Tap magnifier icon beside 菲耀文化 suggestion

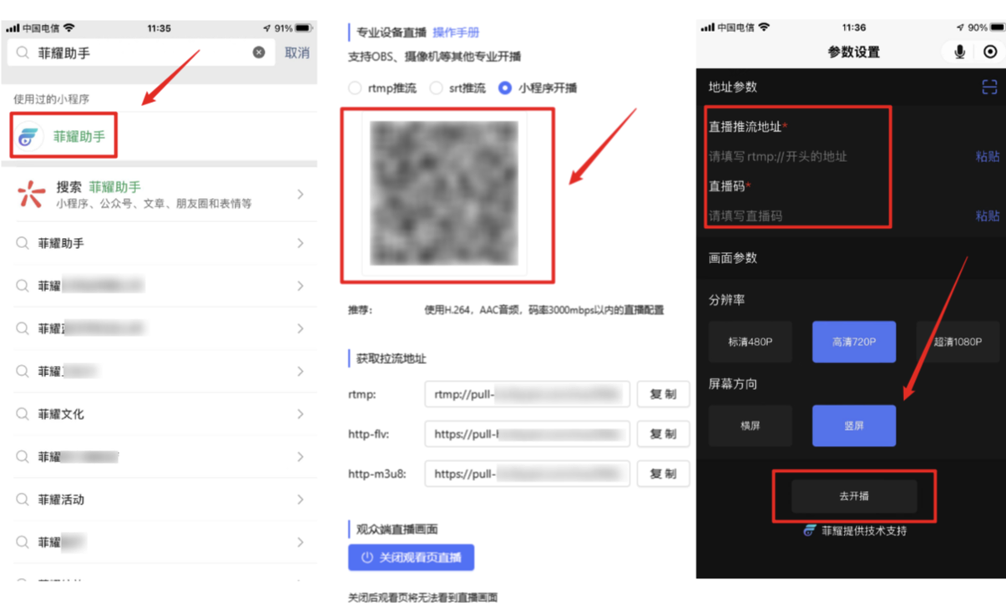(23, 414)
